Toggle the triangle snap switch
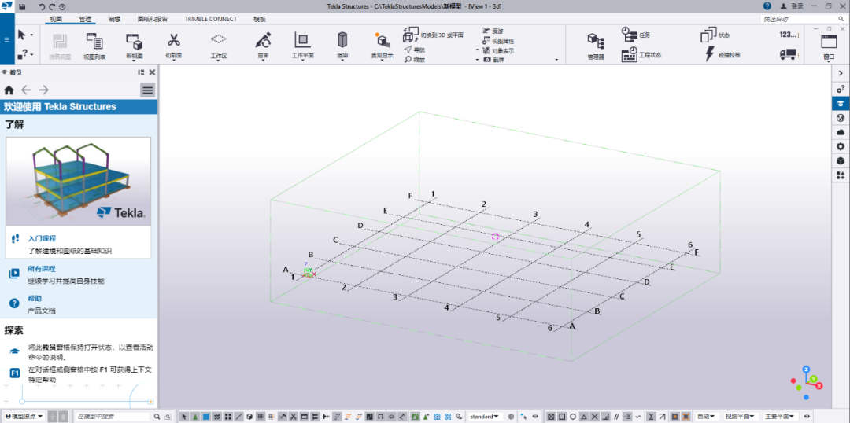This screenshot has width=850, height=423. 584,417
